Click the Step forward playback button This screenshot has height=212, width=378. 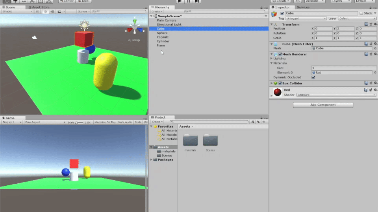(197, 2)
